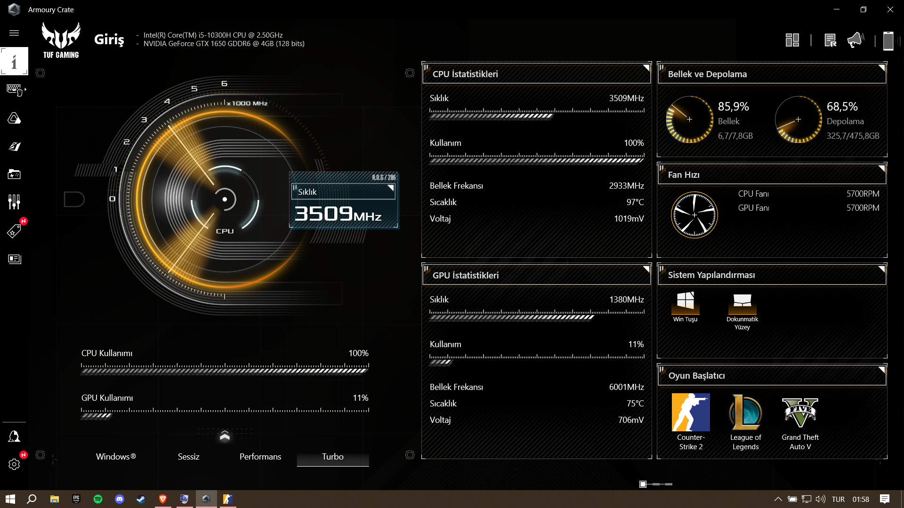Toggle Win Tuşu key setting
904x508 pixels.
point(685,303)
